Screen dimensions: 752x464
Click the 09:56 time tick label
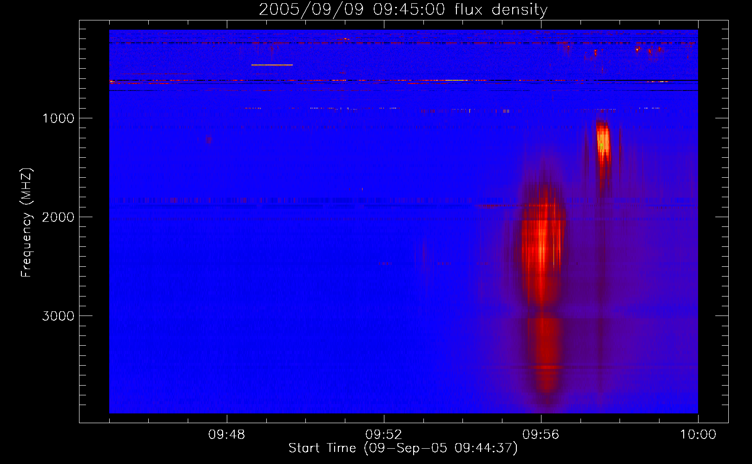(x=541, y=435)
